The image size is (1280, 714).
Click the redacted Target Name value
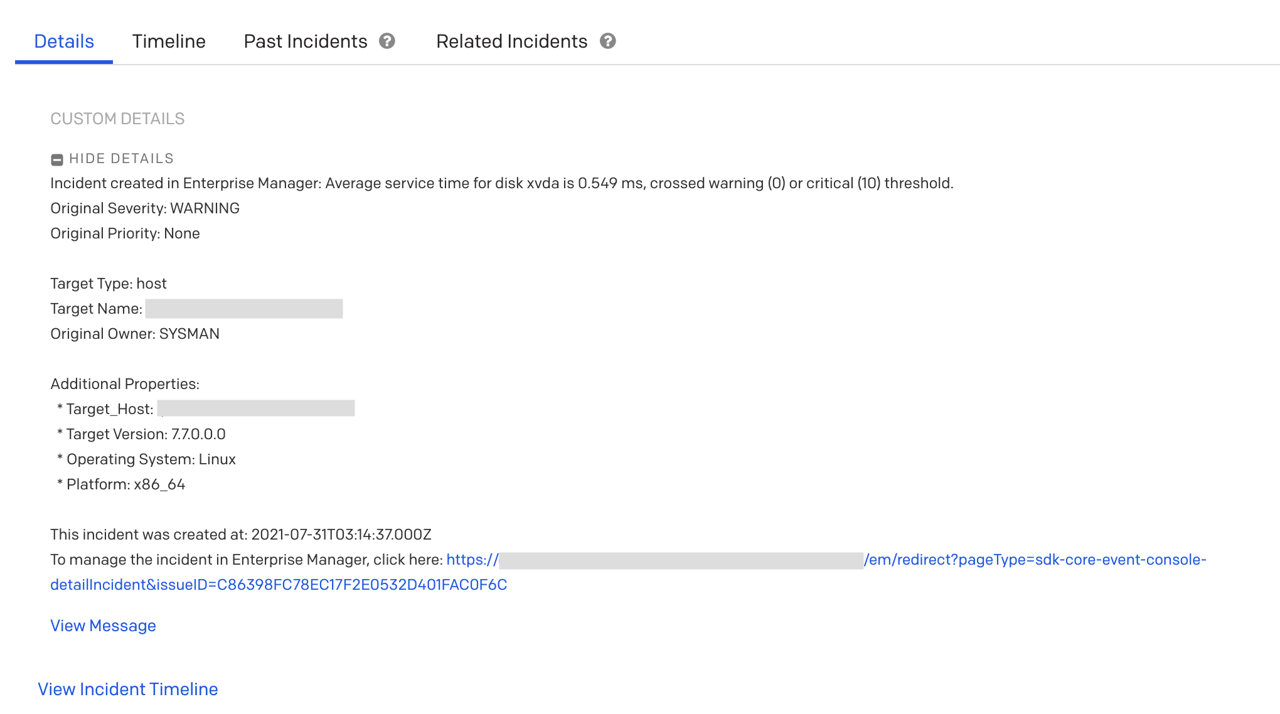(243, 309)
